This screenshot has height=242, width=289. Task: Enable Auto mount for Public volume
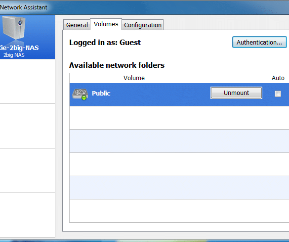pos(278,94)
